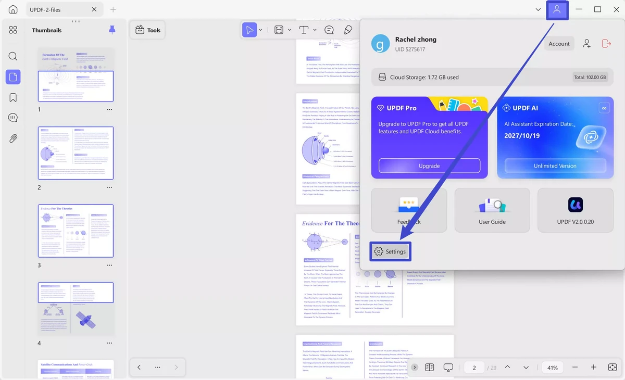Open the User Guide tile
The height and width of the screenshot is (380, 625).
coord(492,210)
